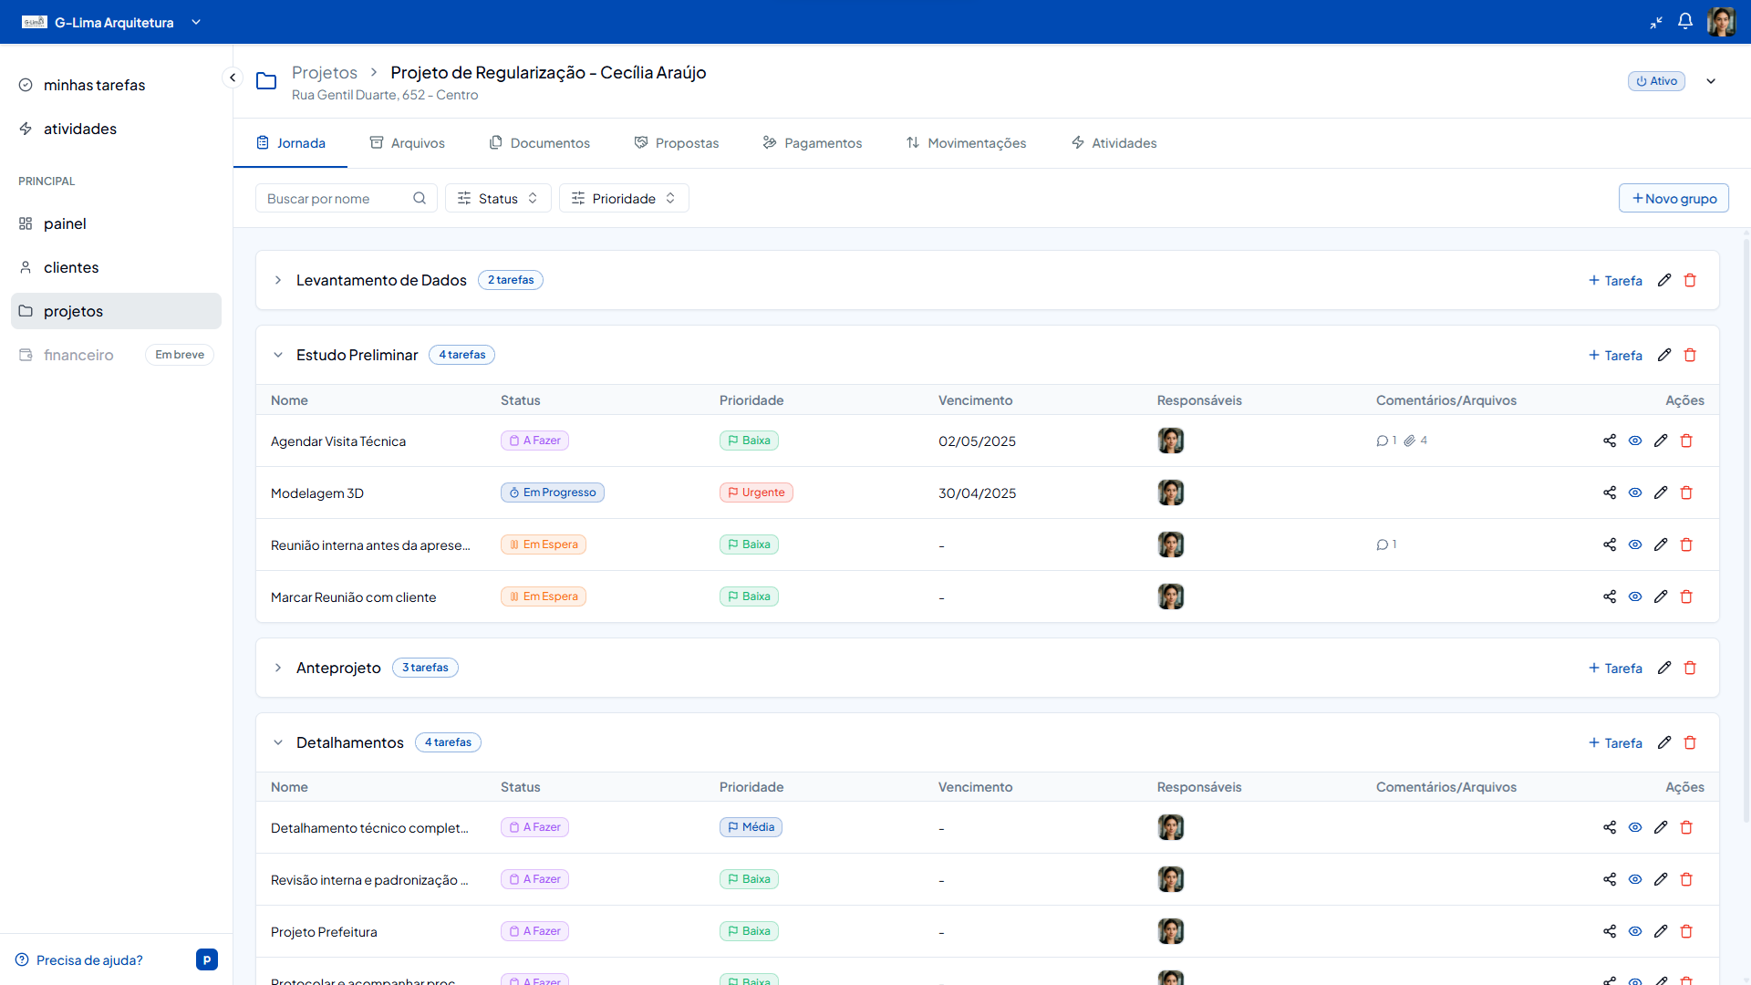Edit the Levantamento de Dados group name
This screenshot has width=1751, height=985.
click(x=1664, y=280)
